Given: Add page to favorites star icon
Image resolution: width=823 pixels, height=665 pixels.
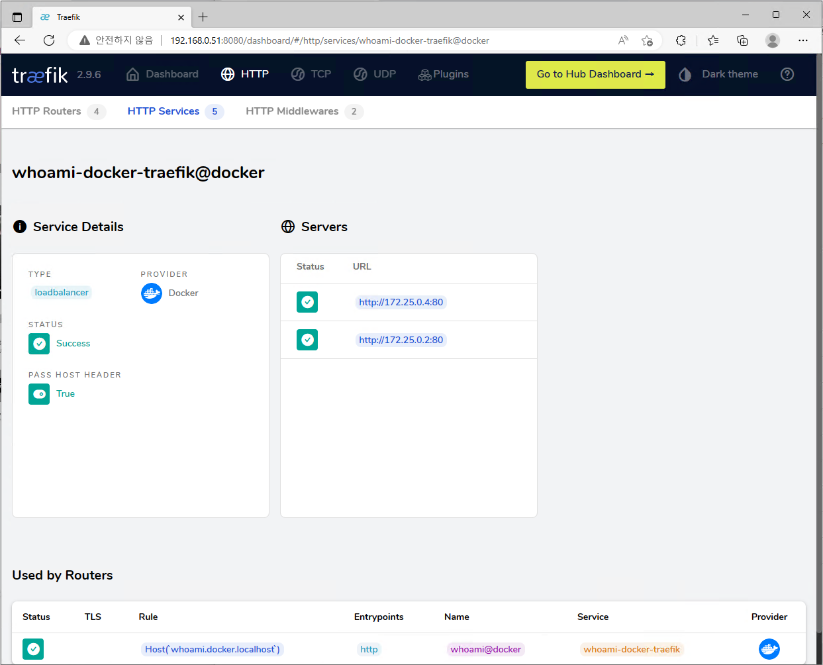Looking at the screenshot, I should 648,40.
